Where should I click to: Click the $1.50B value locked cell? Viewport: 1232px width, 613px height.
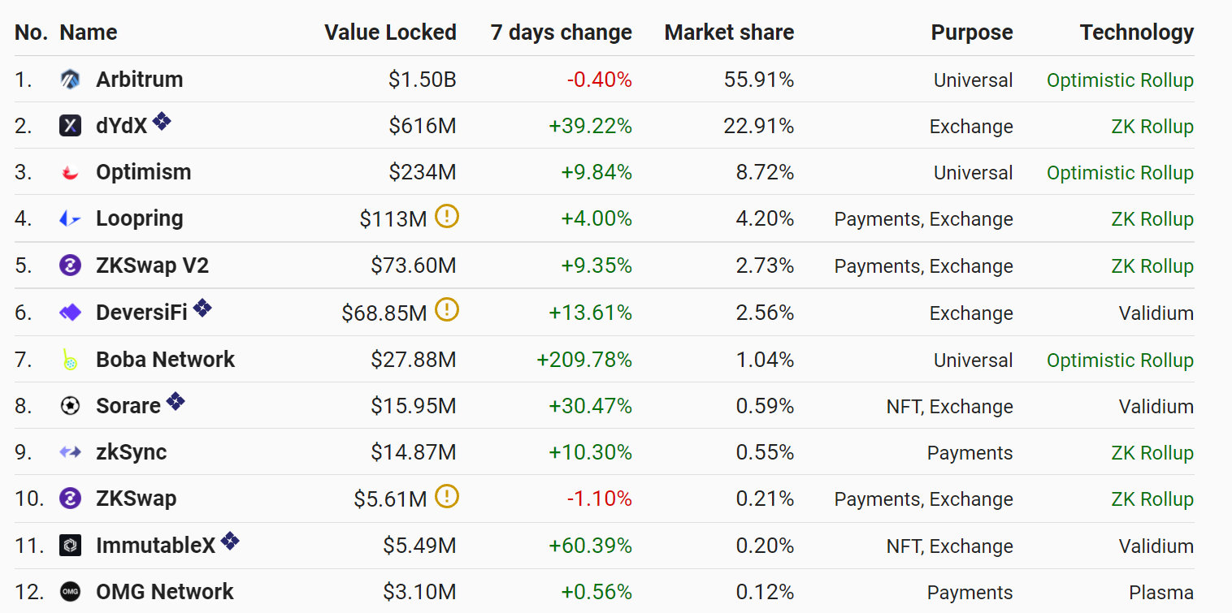423,80
